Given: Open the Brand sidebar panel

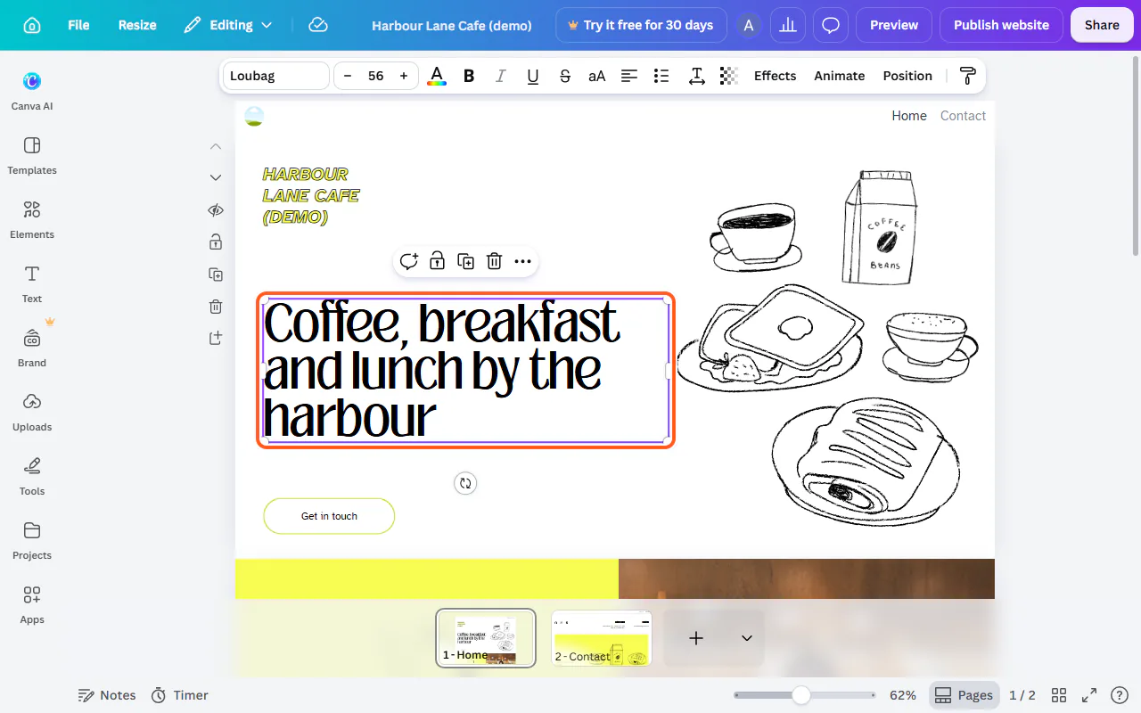Looking at the screenshot, I should click(x=32, y=347).
